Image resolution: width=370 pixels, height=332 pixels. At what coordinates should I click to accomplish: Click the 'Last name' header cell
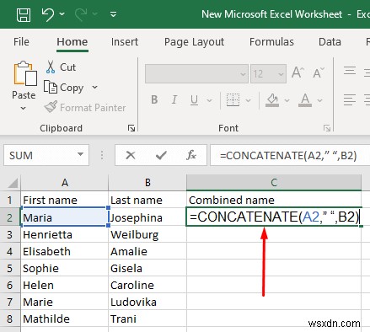(x=147, y=201)
